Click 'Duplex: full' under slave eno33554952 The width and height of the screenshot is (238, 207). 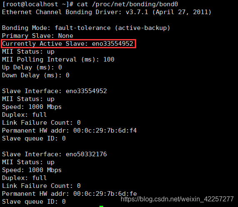click(24, 115)
